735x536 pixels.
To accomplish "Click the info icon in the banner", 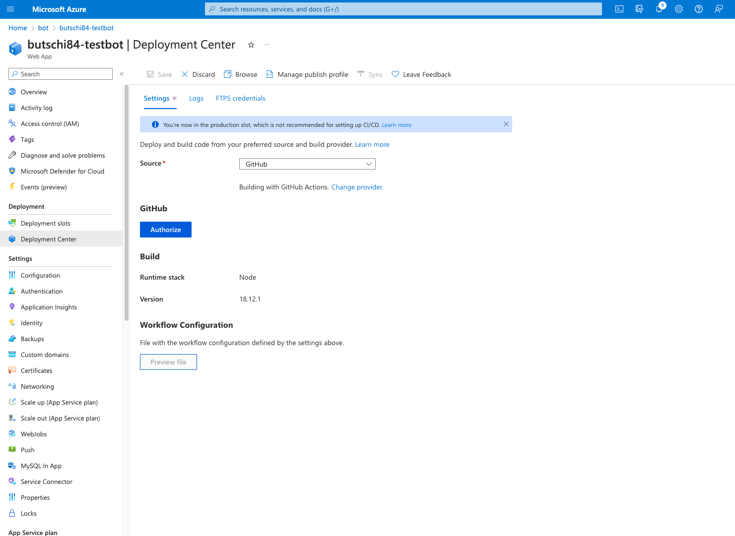I will [155, 124].
